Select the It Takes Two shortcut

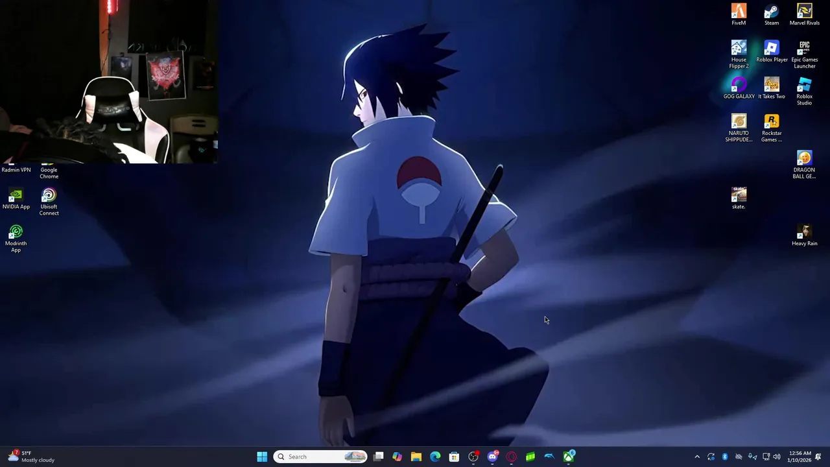click(772, 88)
